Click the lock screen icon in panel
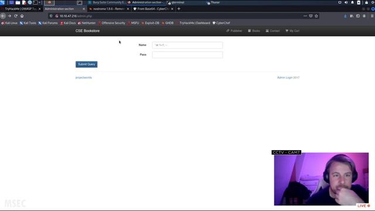375x211 pixels. 366,2
